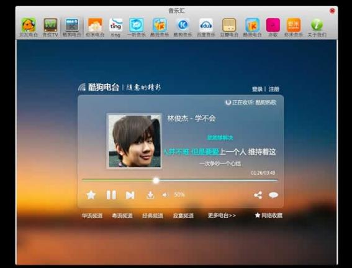This screenshot has height=268, width=352.
Task: Switch to 粤语频道 channel
Action: pyautogui.click(x=122, y=216)
